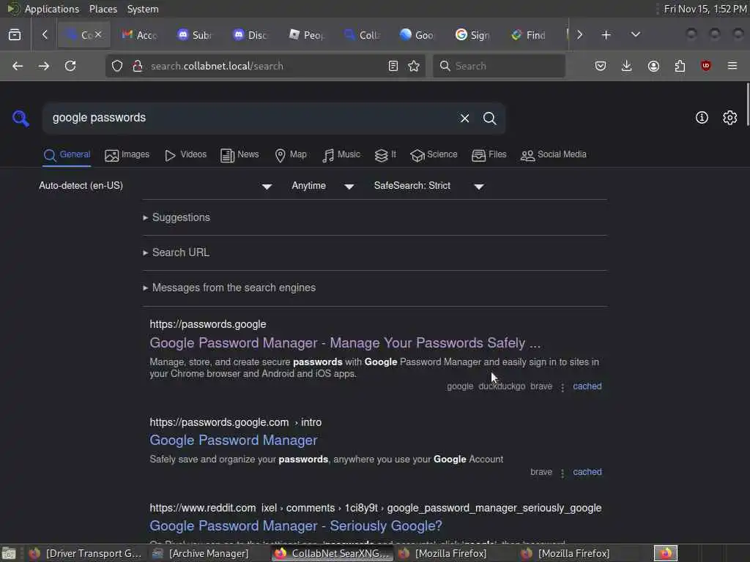The width and height of the screenshot is (750, 562).
Task: List all tabs dropdown arrow
Action: [x=636, y=35]
